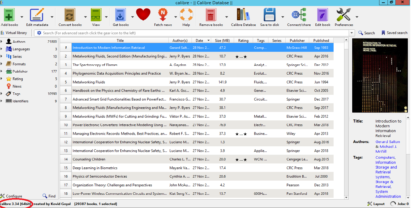The height and width of the screenshot is (208, 412).
Task: Click the search gear advanced search icon
Action: tap(39, 33)
